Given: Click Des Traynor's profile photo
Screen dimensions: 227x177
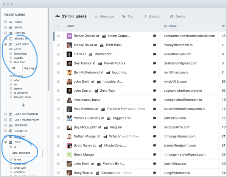Looking at the screenshot, I should pos(69,63).
